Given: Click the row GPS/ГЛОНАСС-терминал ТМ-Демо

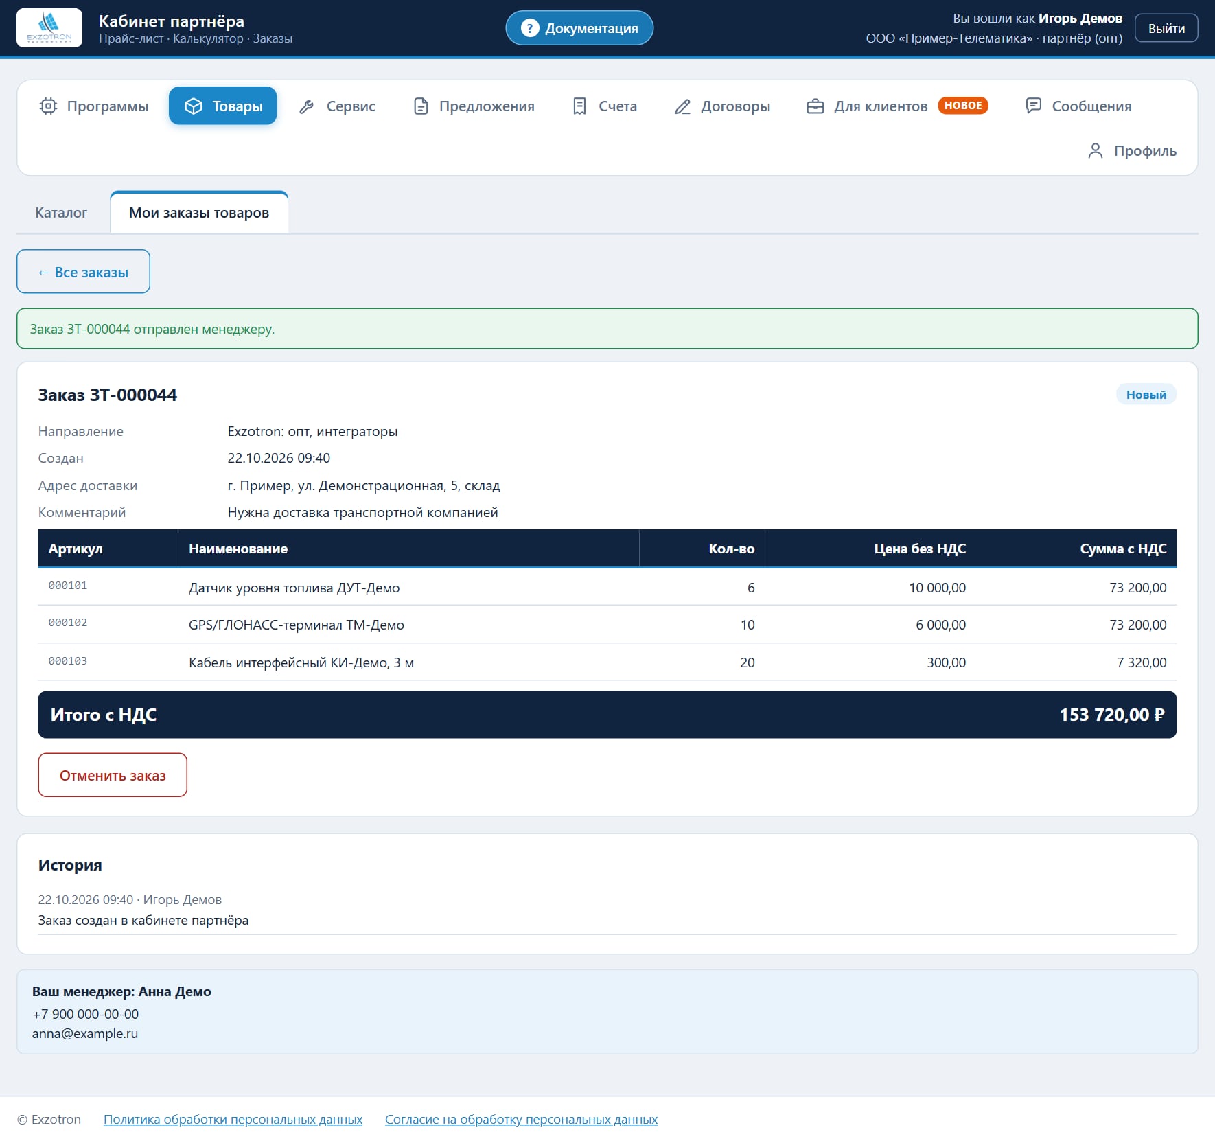Looking at the screenshot, I should coord(607,625).
